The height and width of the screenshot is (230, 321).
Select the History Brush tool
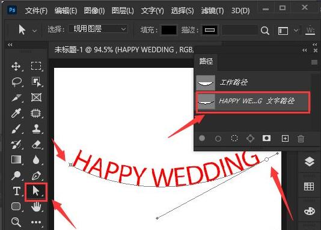(16, 144)
